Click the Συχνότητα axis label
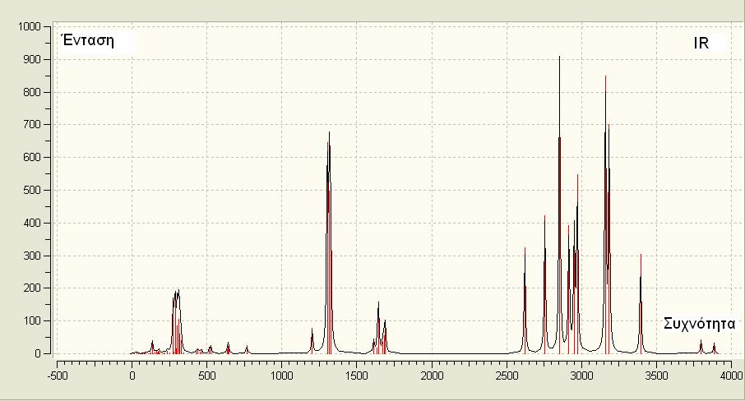Screen dimensions: 745x401 click(x=699, y=324)
